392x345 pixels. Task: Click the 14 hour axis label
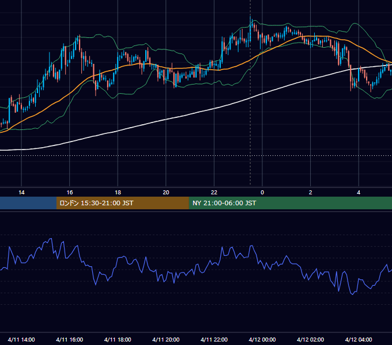(21, 193)
